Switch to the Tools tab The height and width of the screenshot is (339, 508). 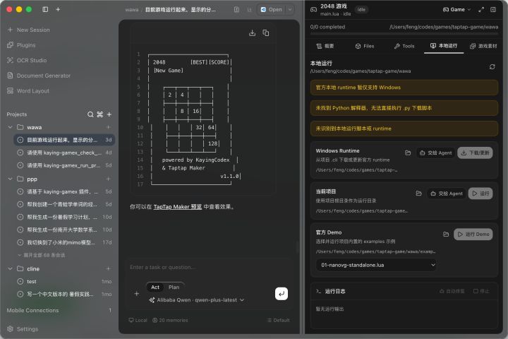(404, 46)
